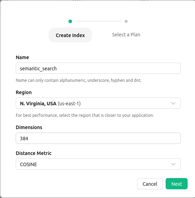The image size is (195, 198).
Task: Switch to the Select a Plan step
Action: 126,35
